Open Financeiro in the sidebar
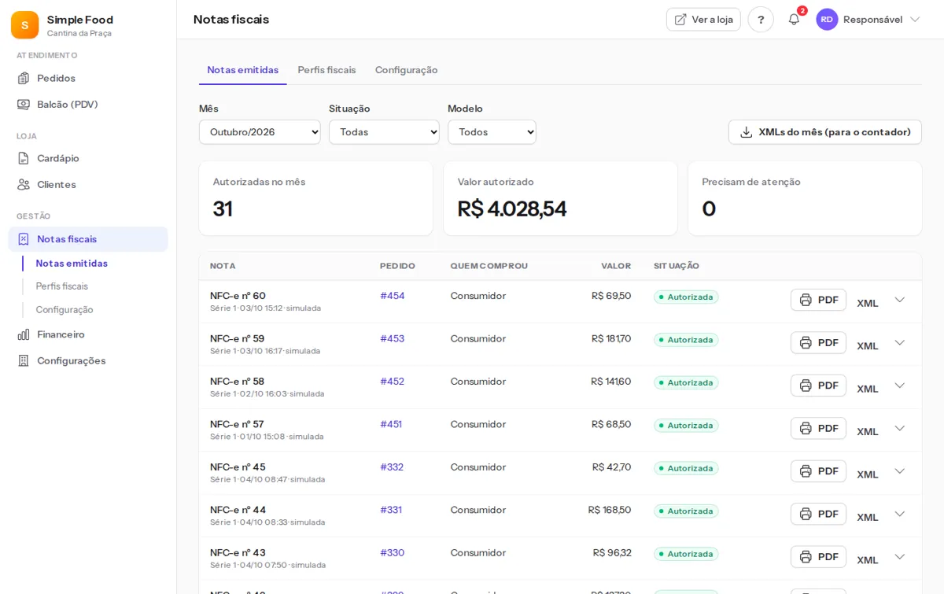The width and height of the screenshot is (944, 594). pos(88,334)
